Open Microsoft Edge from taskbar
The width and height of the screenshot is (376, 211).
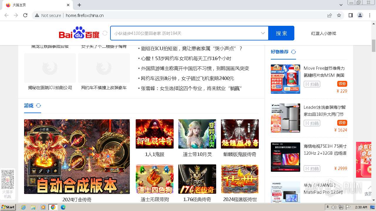[63, 207]
